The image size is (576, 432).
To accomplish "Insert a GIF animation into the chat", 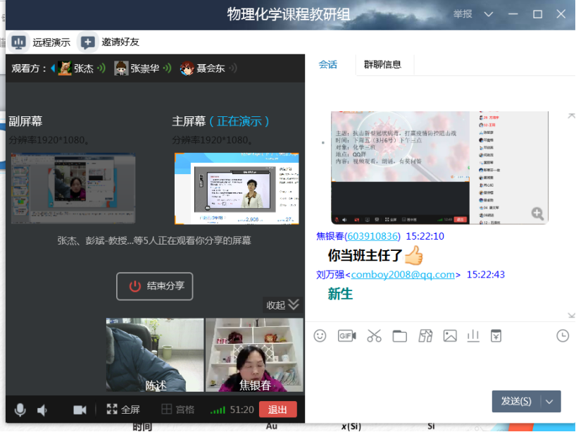I will [346, 336].
